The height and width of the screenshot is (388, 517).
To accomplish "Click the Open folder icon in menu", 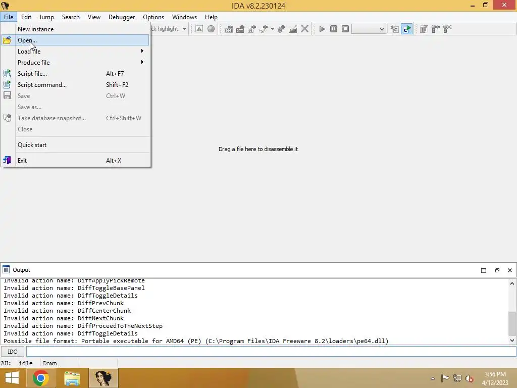I will click(x=7, y=40).
